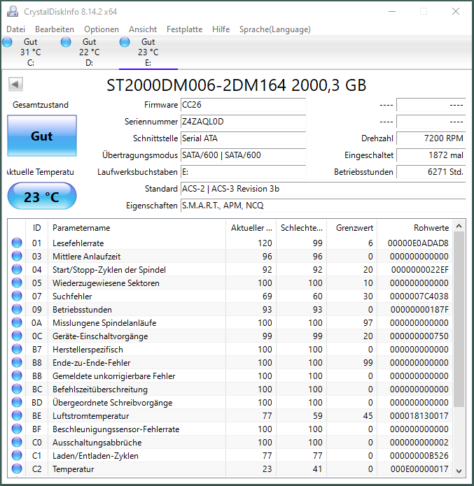Open the Hilfe menu

point(221,29)
